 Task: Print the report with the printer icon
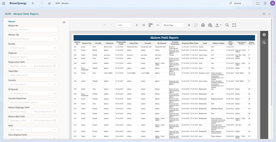pos(203,25)
